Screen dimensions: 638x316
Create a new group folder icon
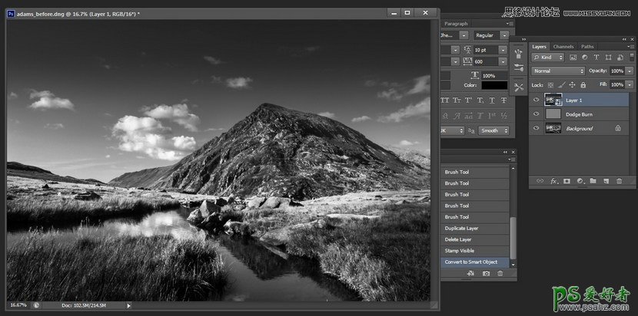point(593,181)
